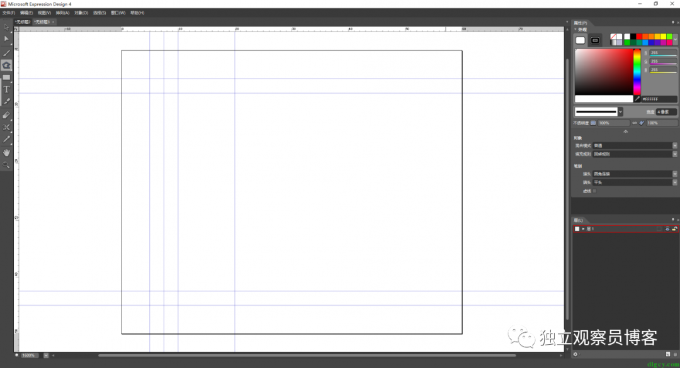Open the zoom level dropdown arrow
This screenshot has height=368, width=680.
click(x=46, y=355)
